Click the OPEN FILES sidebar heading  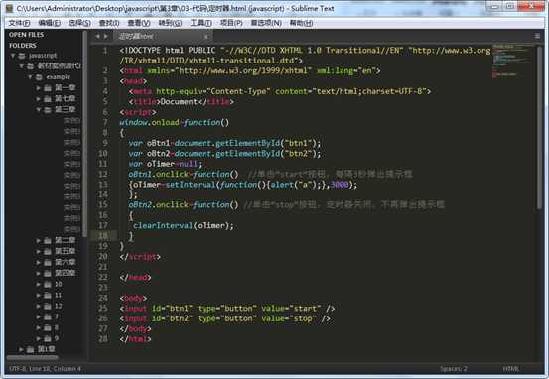click(x=26, y=35)
